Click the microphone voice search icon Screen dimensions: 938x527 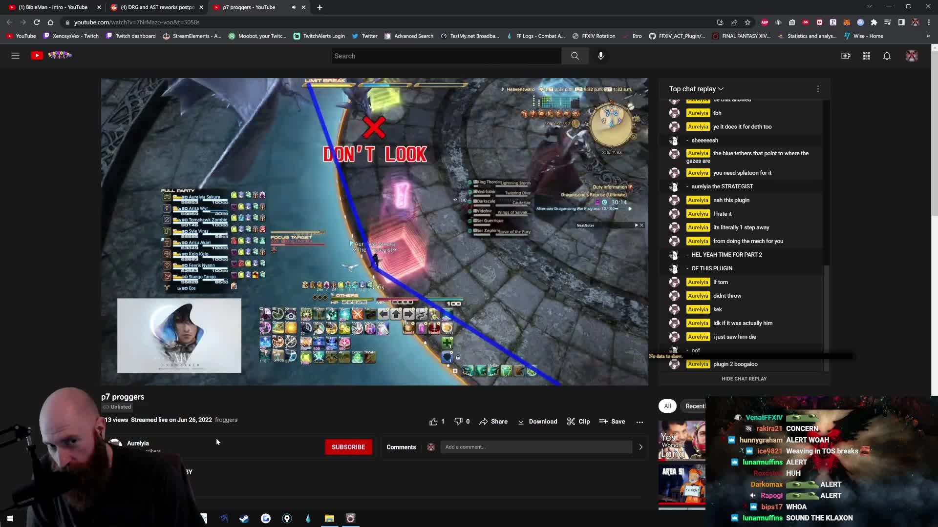pyautogui.click(x=600, y=56)
